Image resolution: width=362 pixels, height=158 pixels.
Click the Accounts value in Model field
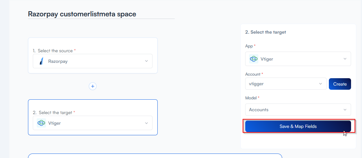click(x=259, y=110)
